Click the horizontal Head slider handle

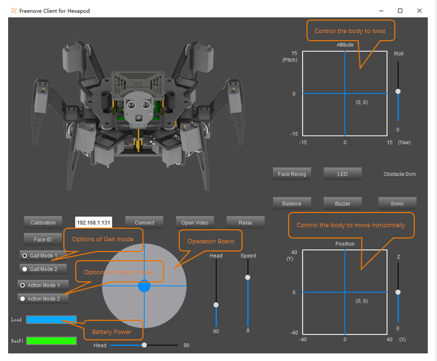[x=144, y=345]
